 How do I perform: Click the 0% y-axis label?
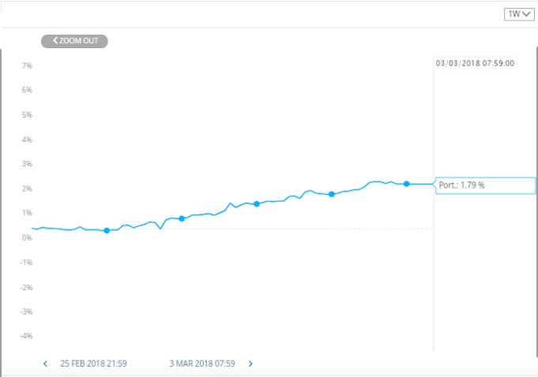(27, 237)
